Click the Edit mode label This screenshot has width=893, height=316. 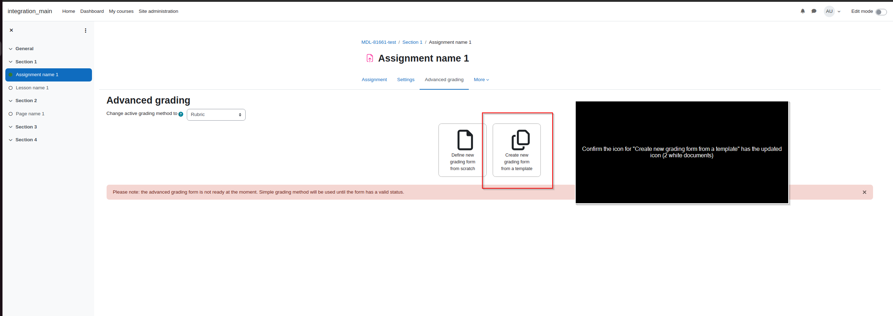pos(862,11)
